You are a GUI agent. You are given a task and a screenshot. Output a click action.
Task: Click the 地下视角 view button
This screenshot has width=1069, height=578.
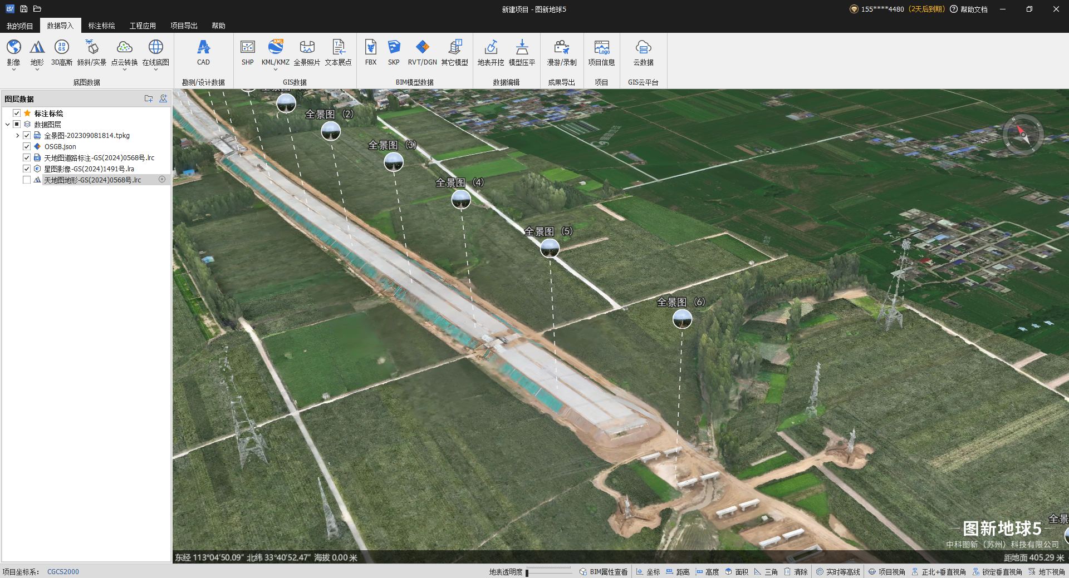(x=1047, y=571)
